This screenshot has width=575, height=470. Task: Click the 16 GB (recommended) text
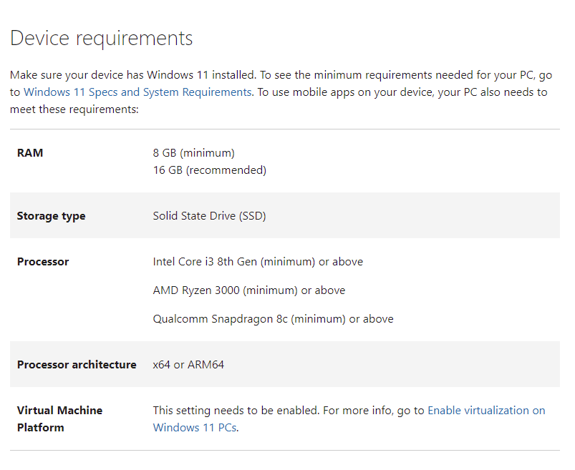point(209,170)
